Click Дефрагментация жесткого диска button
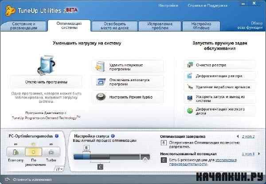The height and width of the screenshot is (184, 266). point(220,111)
